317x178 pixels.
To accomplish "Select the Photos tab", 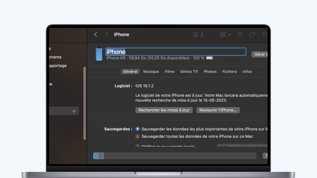I will (x=210, y=72).
